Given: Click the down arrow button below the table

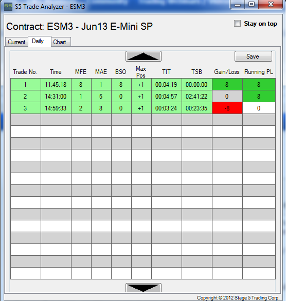Looking at the screenshot, I should click(x=144, y=288).
